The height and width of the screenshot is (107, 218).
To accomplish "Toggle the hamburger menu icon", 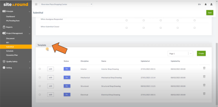I will (36, 4).
